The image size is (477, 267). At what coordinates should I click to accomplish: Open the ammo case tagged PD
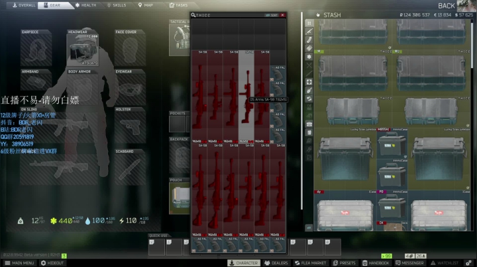click(392, 206)
